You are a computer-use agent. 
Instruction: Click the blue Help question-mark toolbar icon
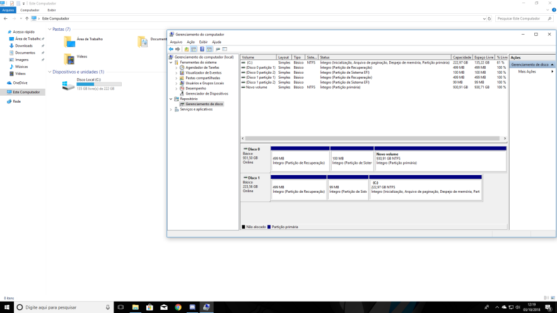point(202,49)
